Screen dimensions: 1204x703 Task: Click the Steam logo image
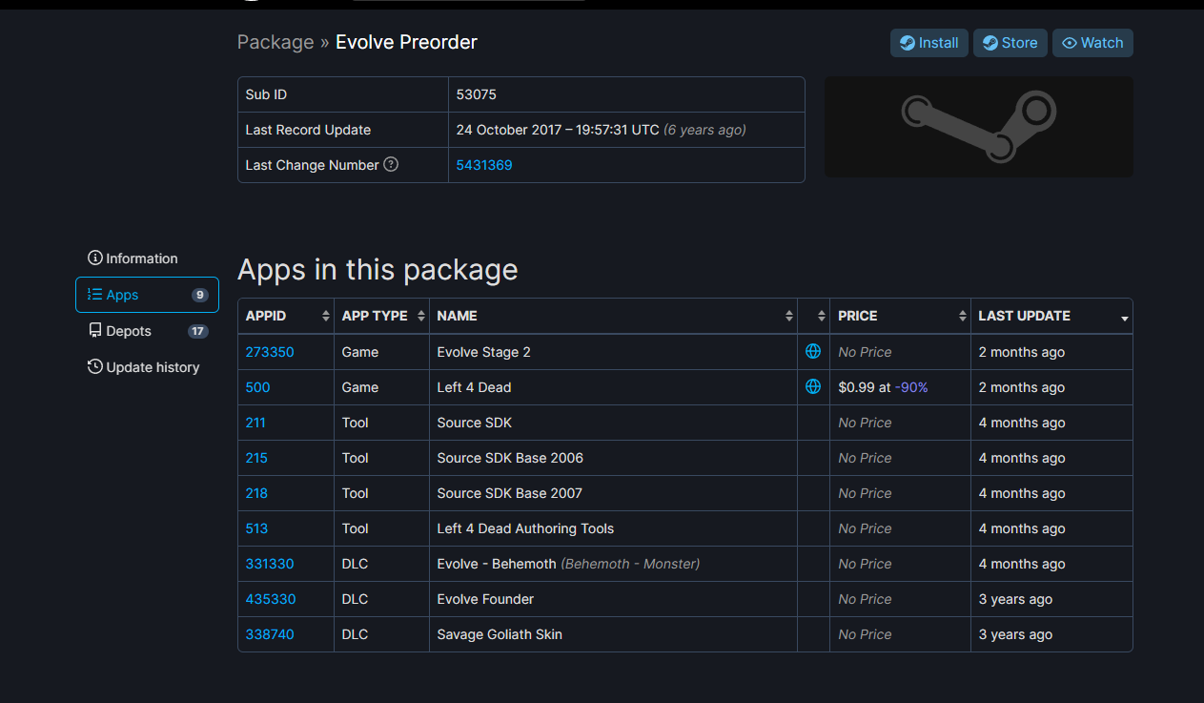pyautogui.click(x=979, y=127)
